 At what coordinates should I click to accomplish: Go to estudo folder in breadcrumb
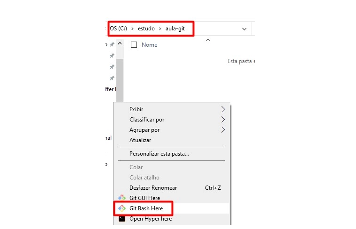pos(146,29)
